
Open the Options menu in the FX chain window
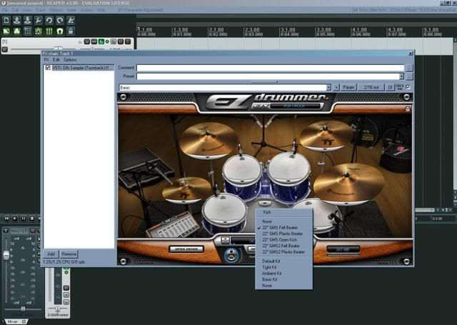pyautogui.click(x=70, y=60)
